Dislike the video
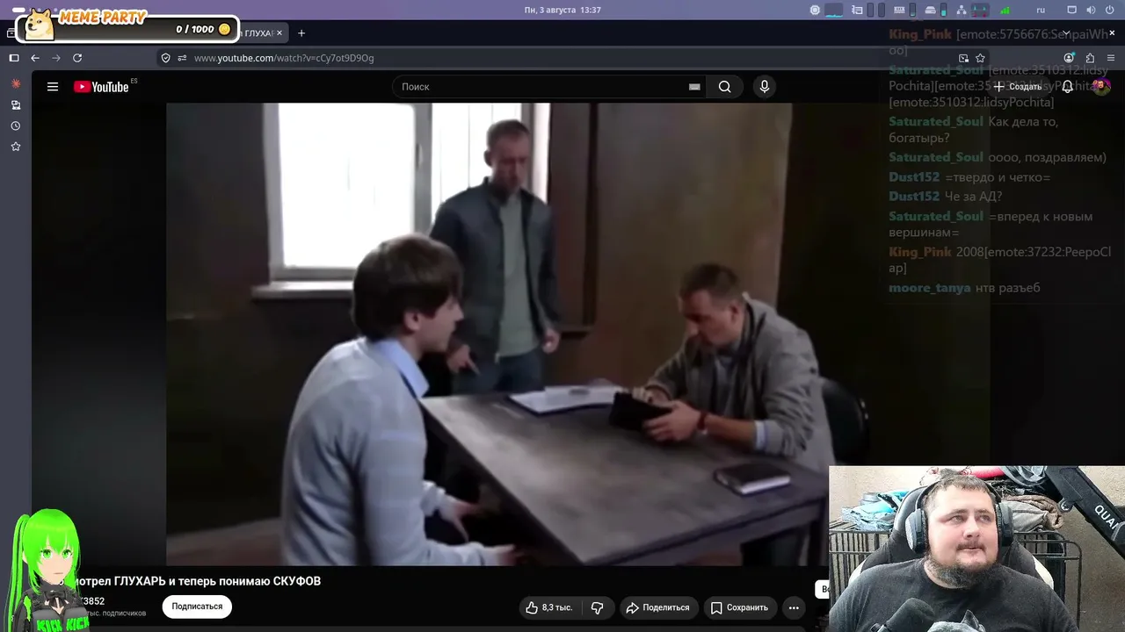 point(598,607)
